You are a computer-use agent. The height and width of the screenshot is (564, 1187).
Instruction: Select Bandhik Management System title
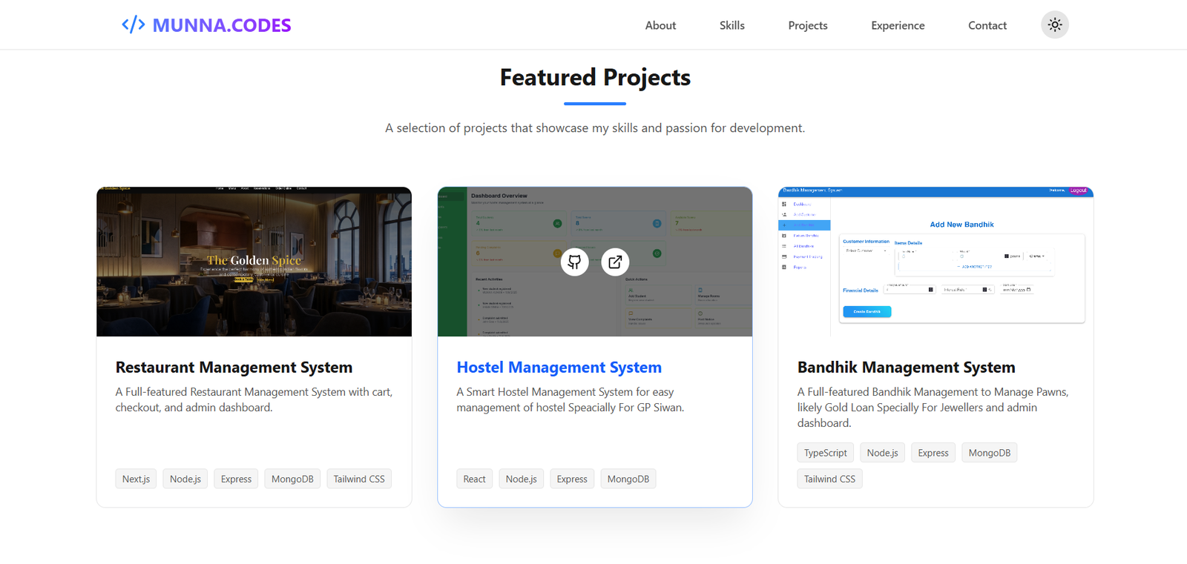click(x=906, y=367)
